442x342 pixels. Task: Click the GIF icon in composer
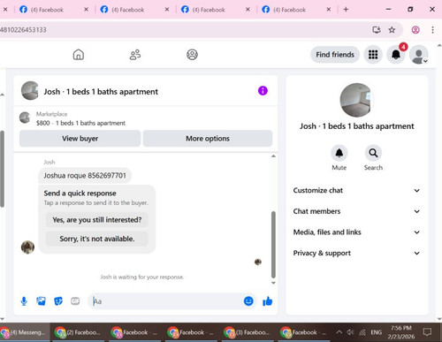pyautogui.click(x=75, y=301)
